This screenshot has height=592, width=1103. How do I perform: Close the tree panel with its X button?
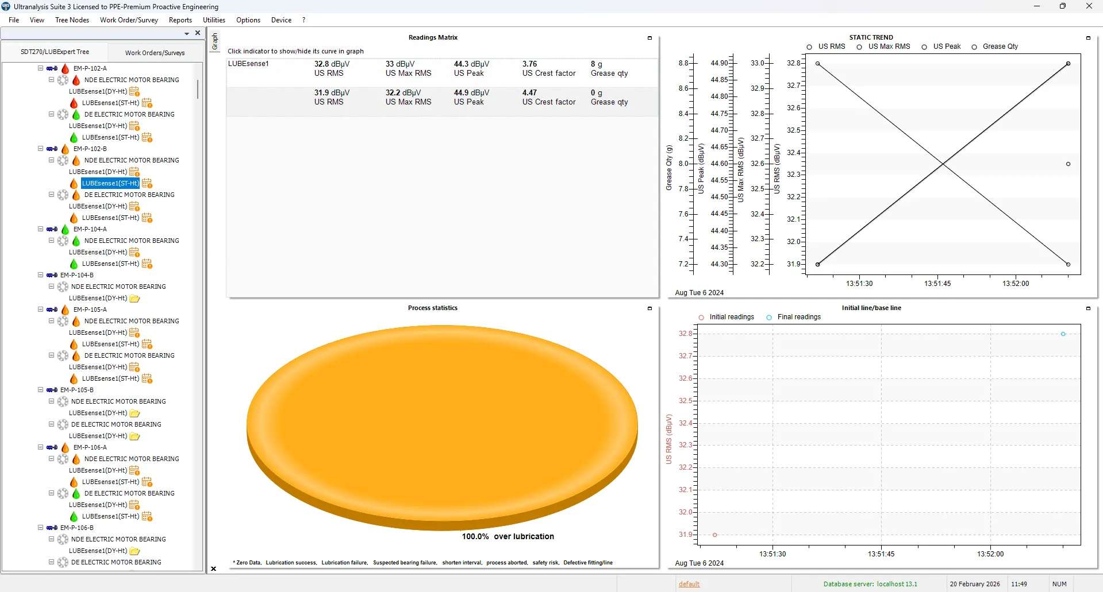point(198,33)
